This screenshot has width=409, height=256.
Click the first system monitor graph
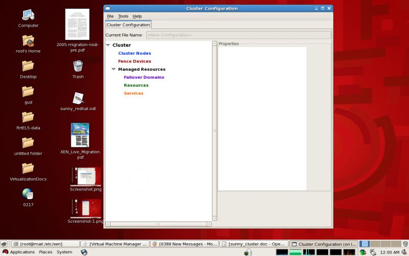282,252
